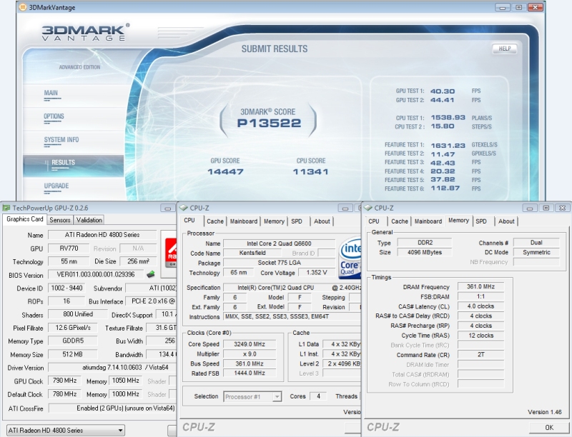Screen dimensions: 572x437
Task: Maximize the right CPU-Z window
Action: coord(546,209)
